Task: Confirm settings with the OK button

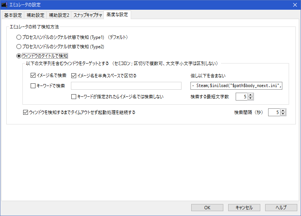Action: coord(207,207)
